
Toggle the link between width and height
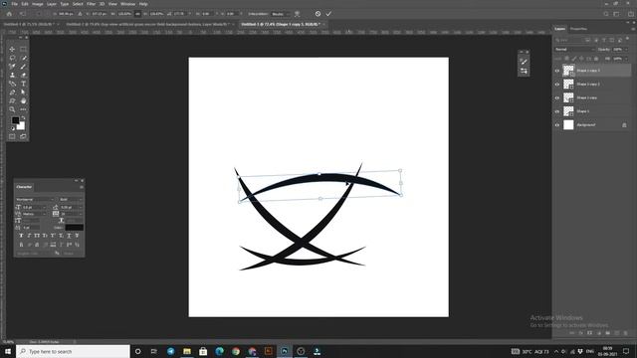point(137,14)
